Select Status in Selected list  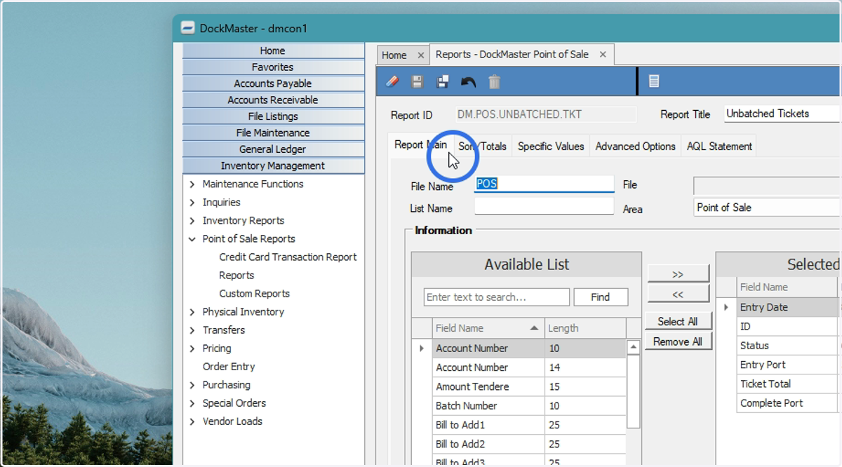point(789,346)
